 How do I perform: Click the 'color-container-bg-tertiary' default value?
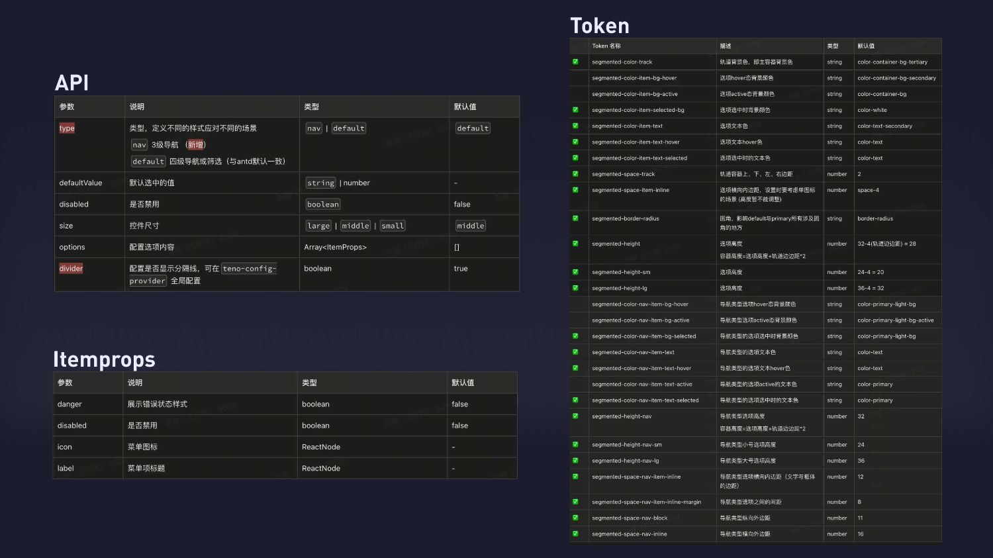pyautogui.click(x=892, y=62)
